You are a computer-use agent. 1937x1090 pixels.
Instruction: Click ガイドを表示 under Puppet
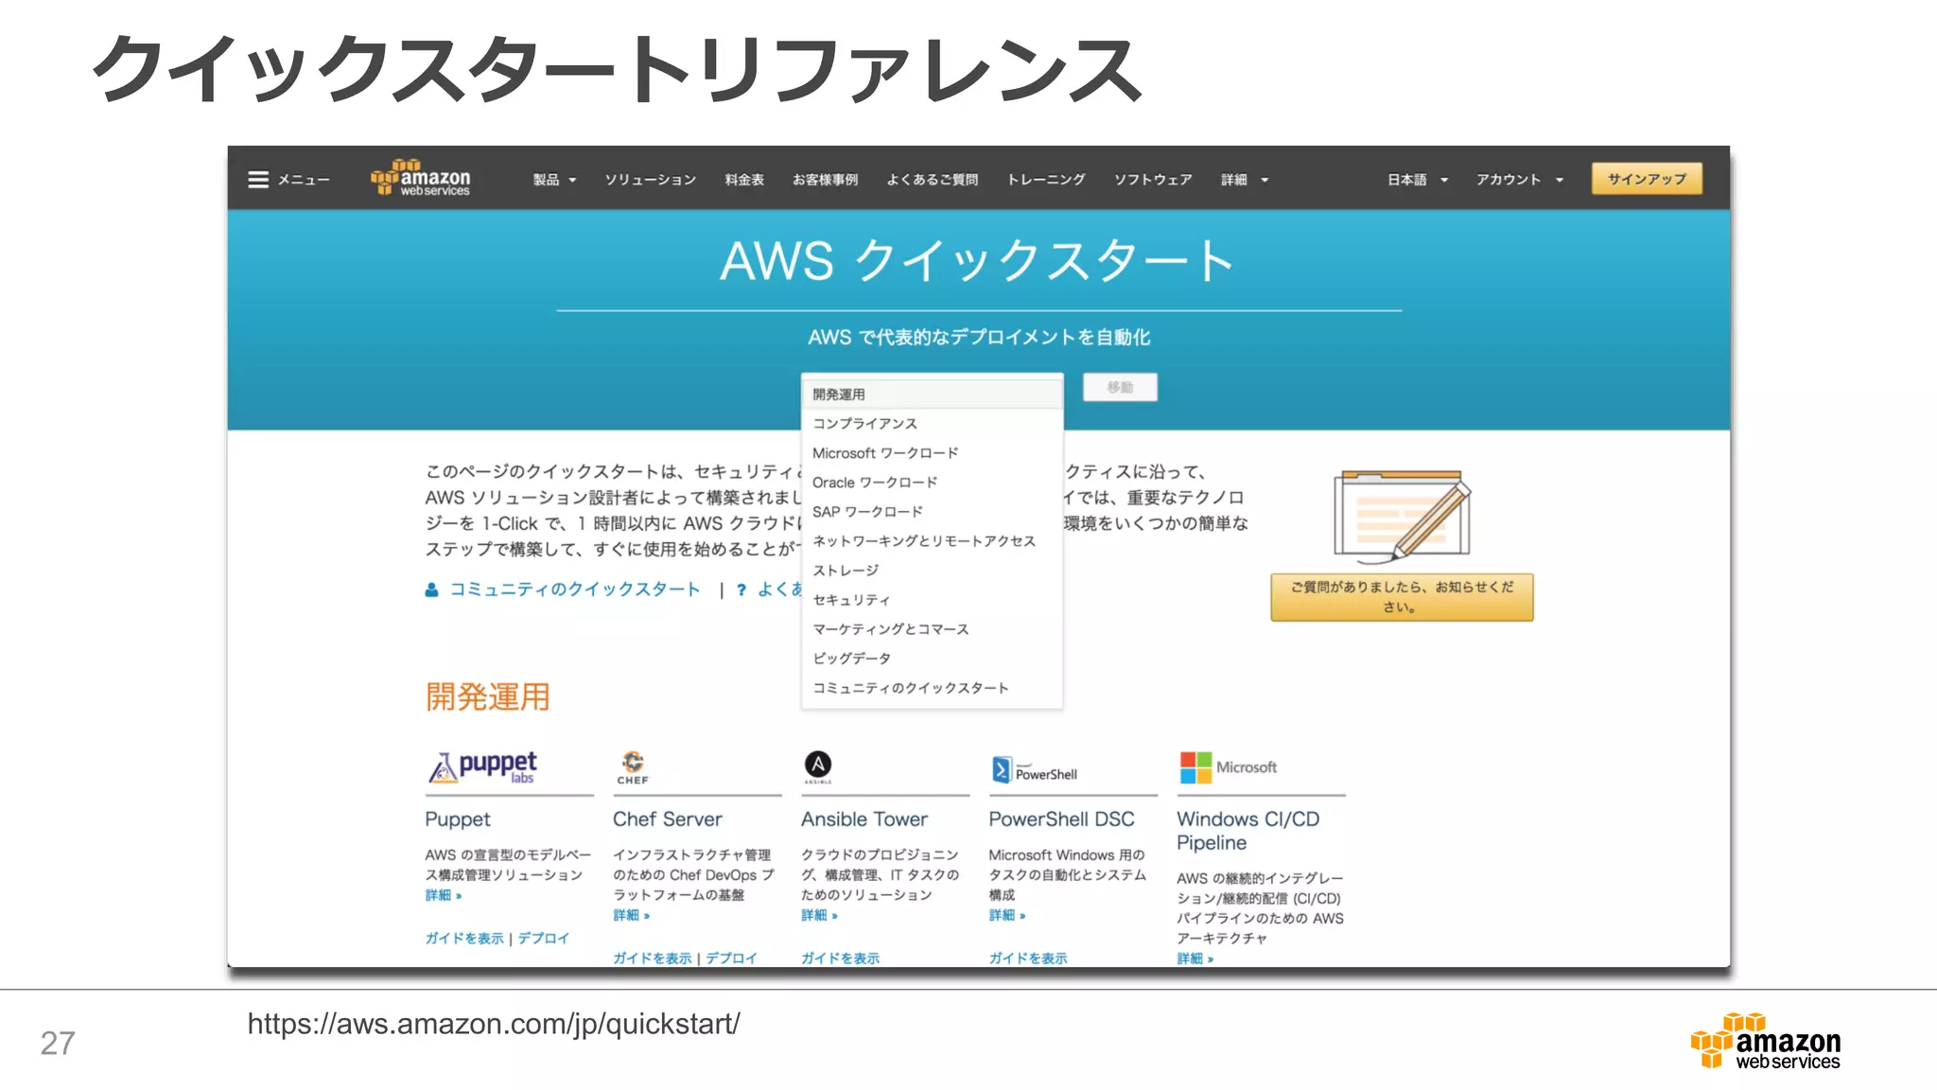pos(464,938)
